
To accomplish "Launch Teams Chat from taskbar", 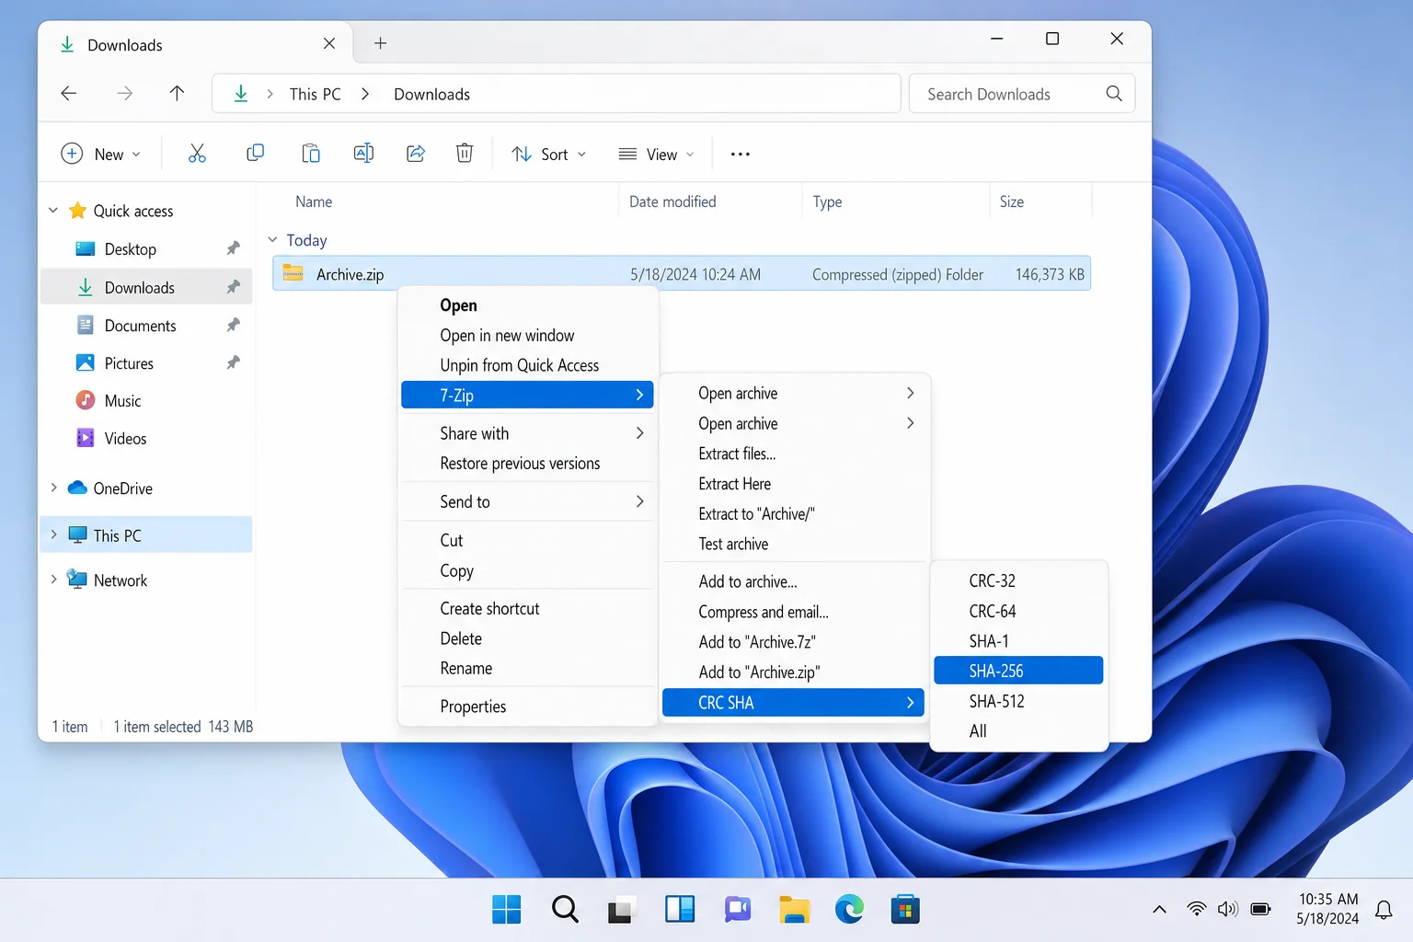I will point(737,909).
